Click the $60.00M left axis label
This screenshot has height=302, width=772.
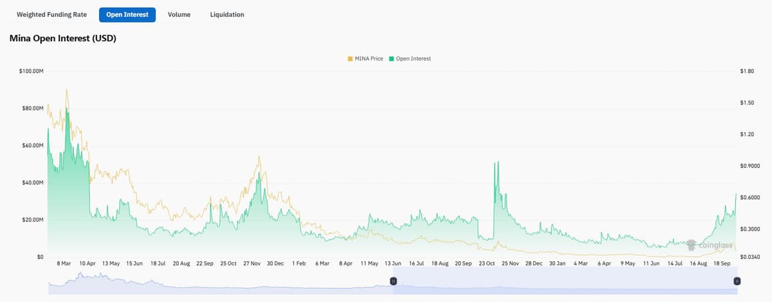point(33,145)
